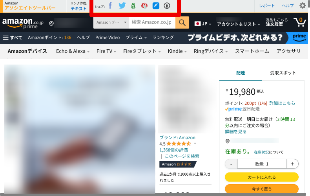Expand Ringデバイス menu

(211, 51)
